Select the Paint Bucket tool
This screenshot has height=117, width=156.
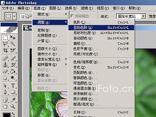click(13, 71)
